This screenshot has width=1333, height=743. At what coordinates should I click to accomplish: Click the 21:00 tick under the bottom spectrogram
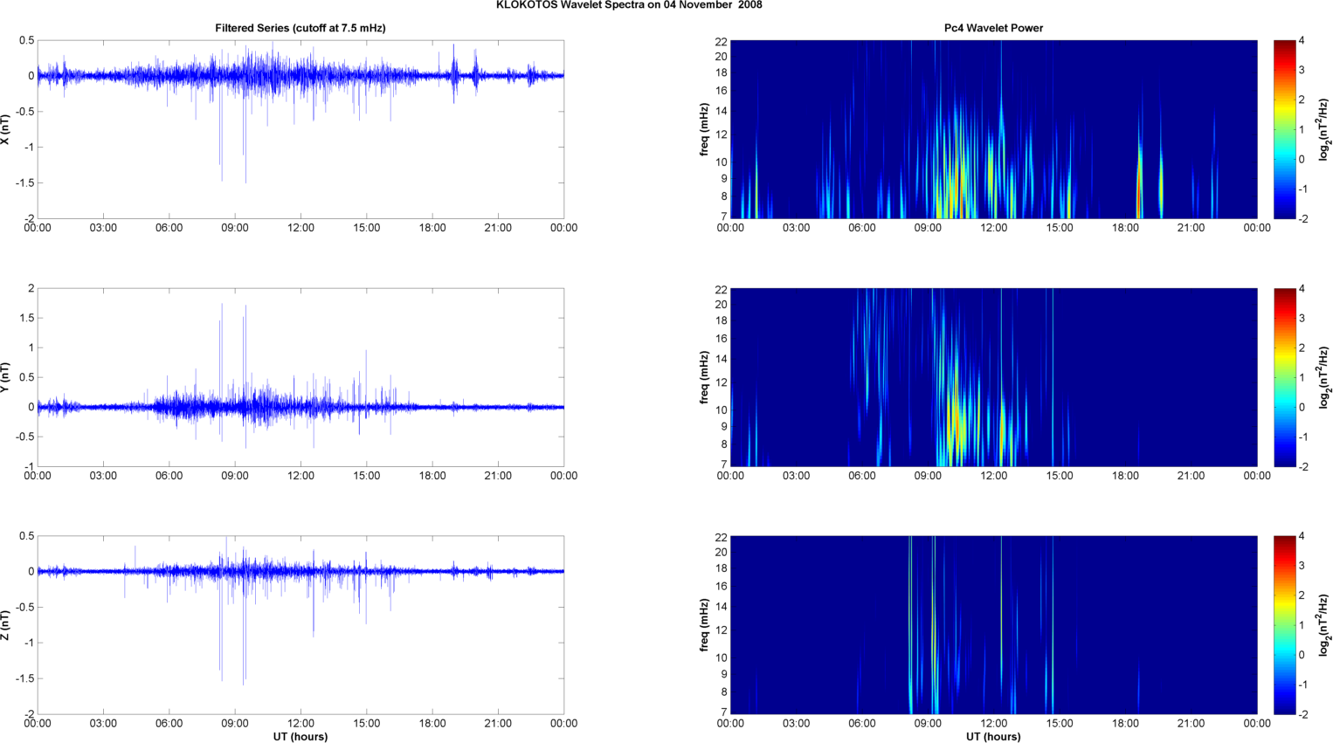point(1191,724)
